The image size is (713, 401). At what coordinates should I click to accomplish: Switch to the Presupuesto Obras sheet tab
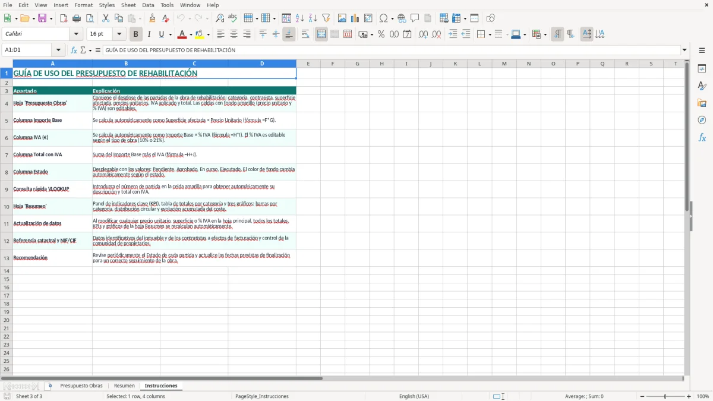pyautogui.click(x=81, y=386)
